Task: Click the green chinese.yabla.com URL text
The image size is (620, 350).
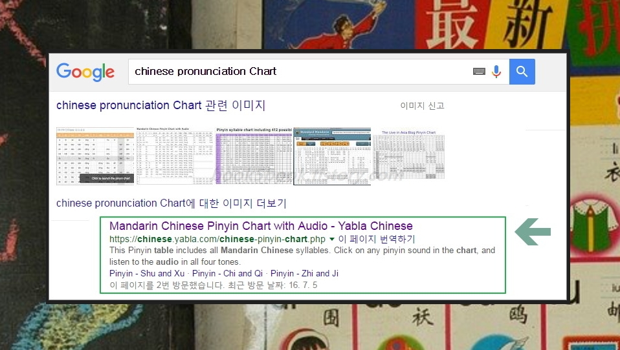Action: tap(217, 239)
